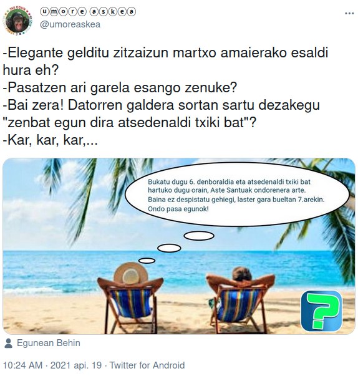The image size is (358, 376).
Task: Click the large speech bubble in image
Action: coord(236,195)
